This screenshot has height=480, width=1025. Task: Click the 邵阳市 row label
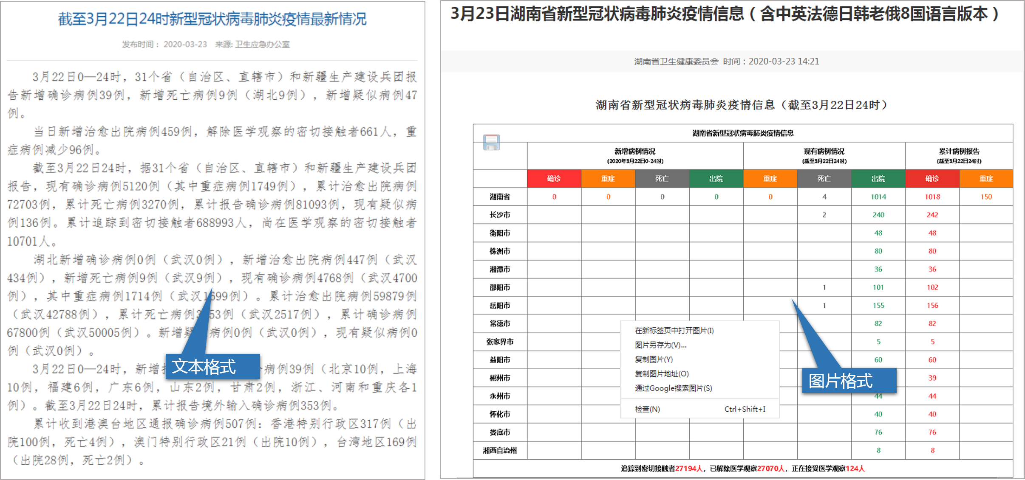[x=500, y=288]
